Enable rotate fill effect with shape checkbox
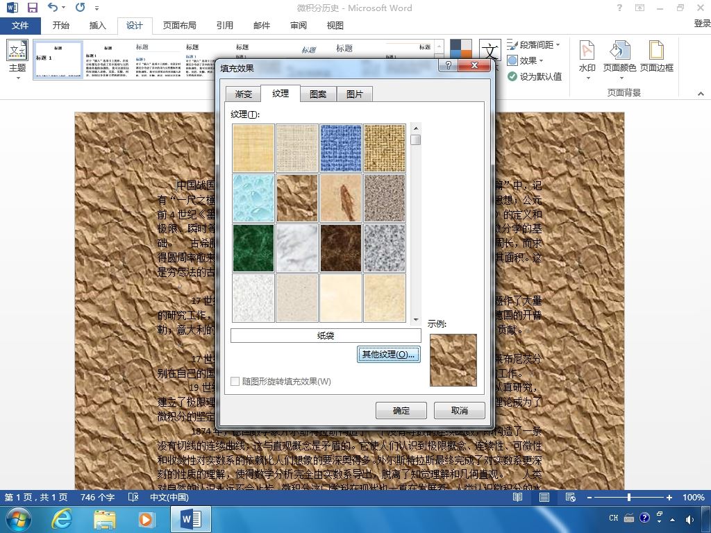The width and height of the screenshot is (711, 533). (x=235, y=381)
